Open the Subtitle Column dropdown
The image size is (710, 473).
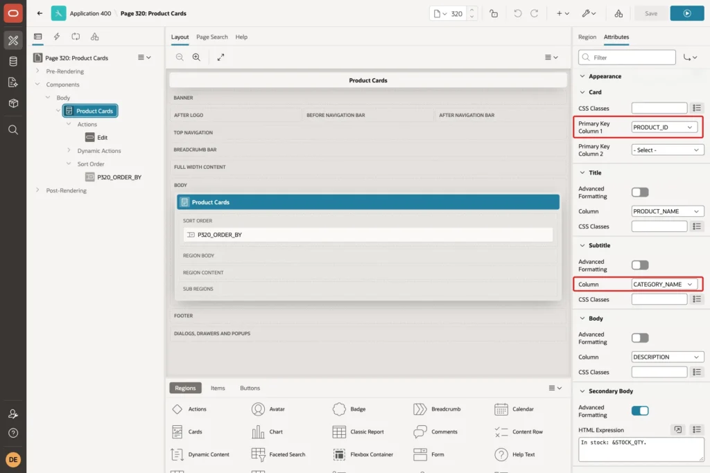coord(664,284)
